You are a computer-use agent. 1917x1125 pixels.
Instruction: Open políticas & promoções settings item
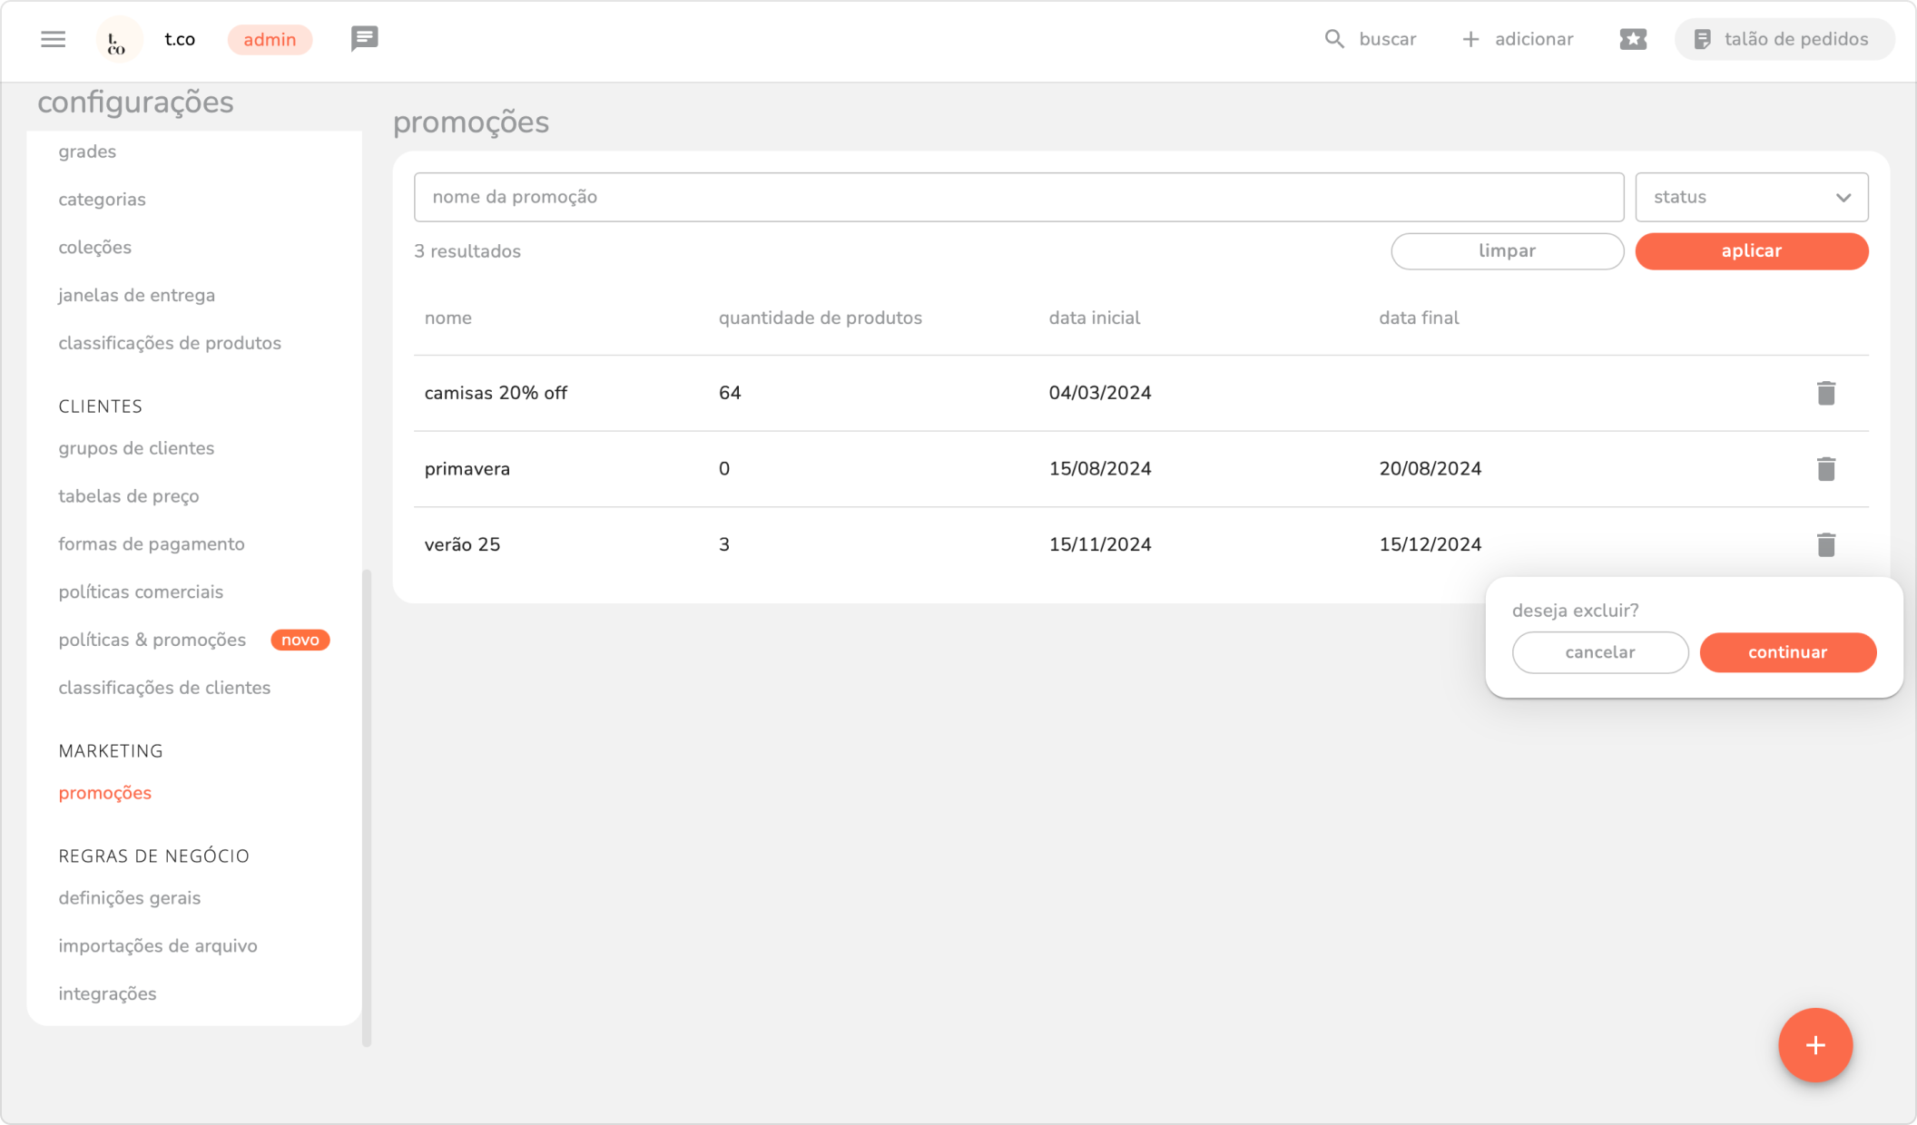pos(152,640)
